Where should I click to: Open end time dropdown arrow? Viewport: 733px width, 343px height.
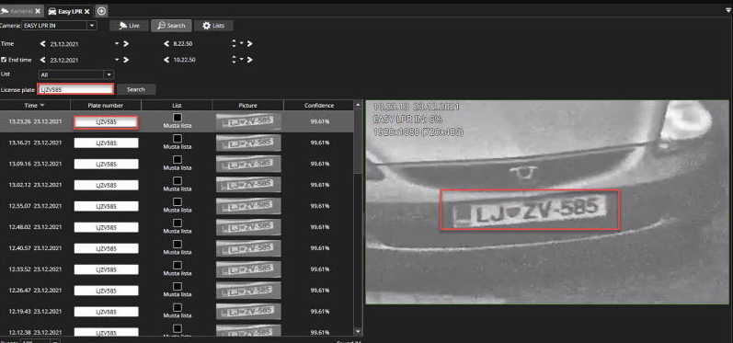point(242,60)
